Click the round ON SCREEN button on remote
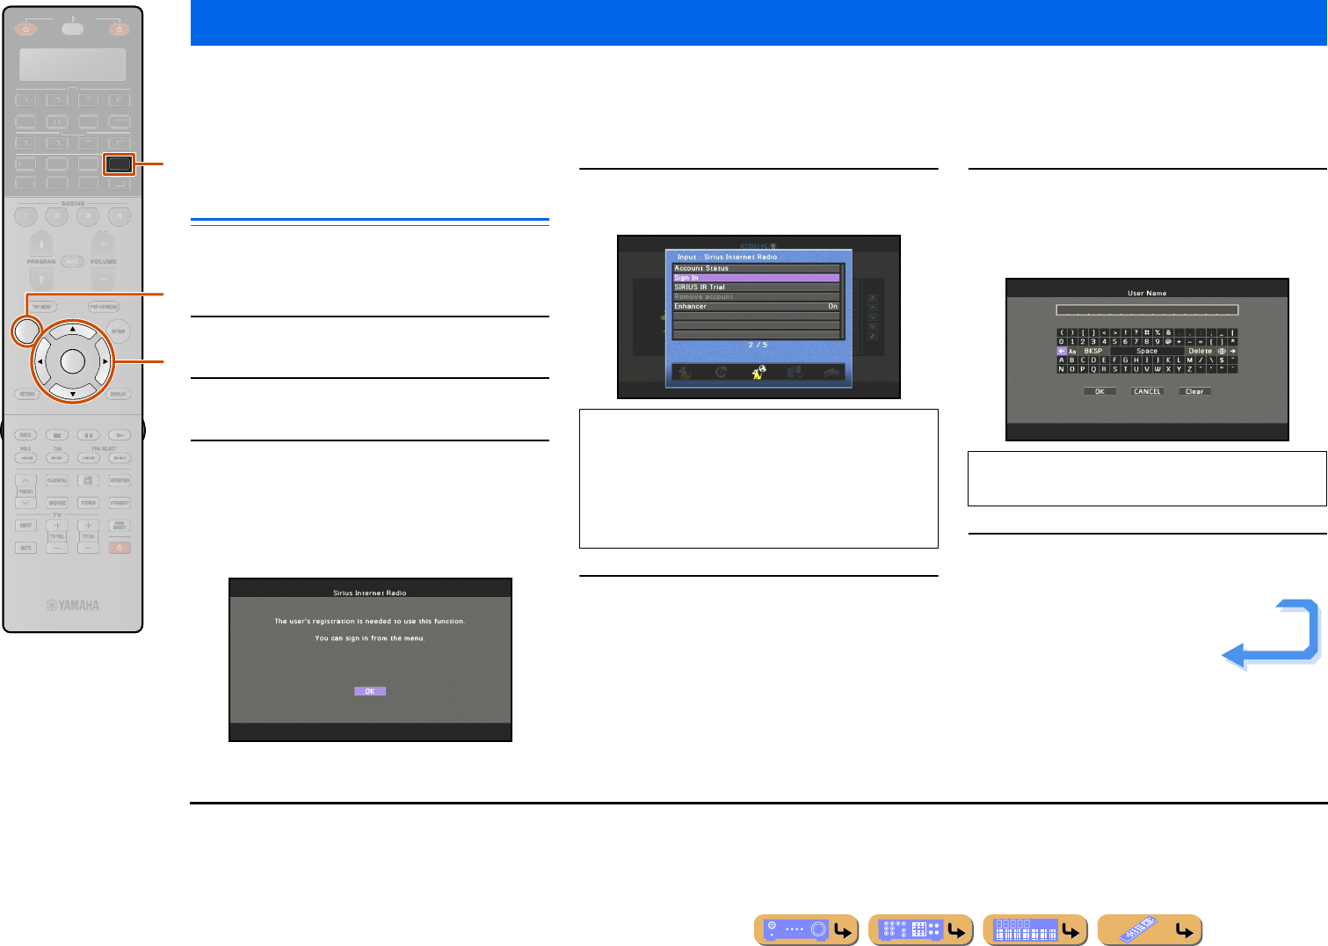 coord(26,331)
